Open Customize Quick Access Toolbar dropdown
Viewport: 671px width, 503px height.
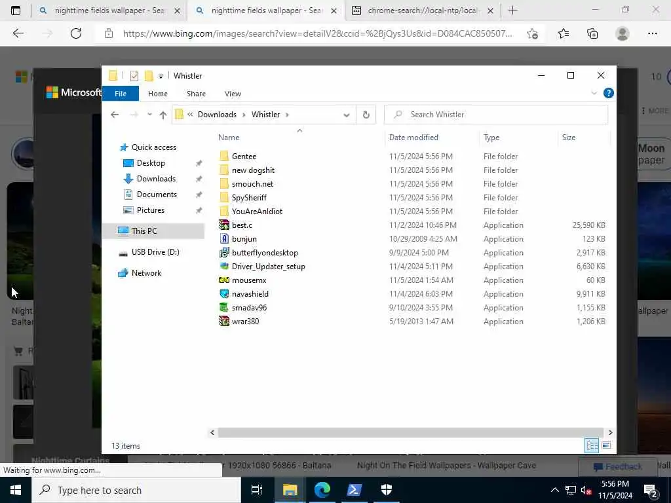[161, 76]
